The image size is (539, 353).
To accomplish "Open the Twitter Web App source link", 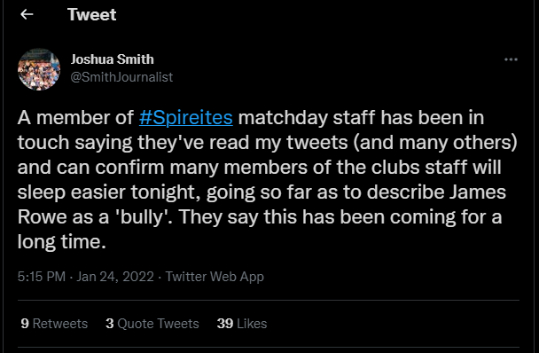I will 215,277.
